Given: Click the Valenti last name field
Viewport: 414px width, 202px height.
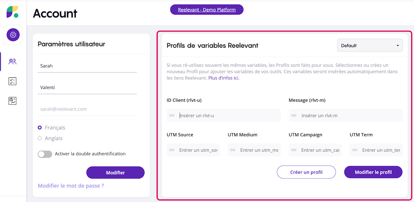Looking at the screenshot, I should pyautogui.click(x=87, y=87).
